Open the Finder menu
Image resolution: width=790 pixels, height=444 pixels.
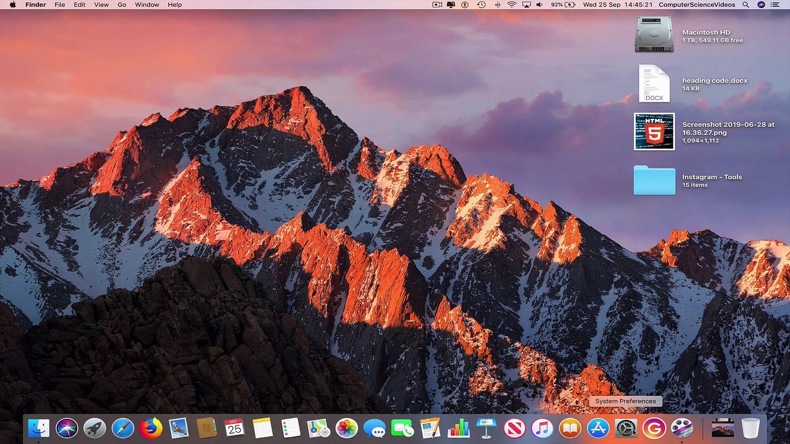(x=36, y=4)
